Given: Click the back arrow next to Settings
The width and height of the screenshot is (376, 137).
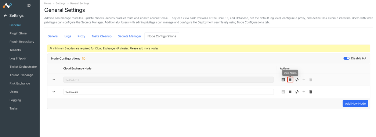Looking at the screenshot, I should point(5,15).
